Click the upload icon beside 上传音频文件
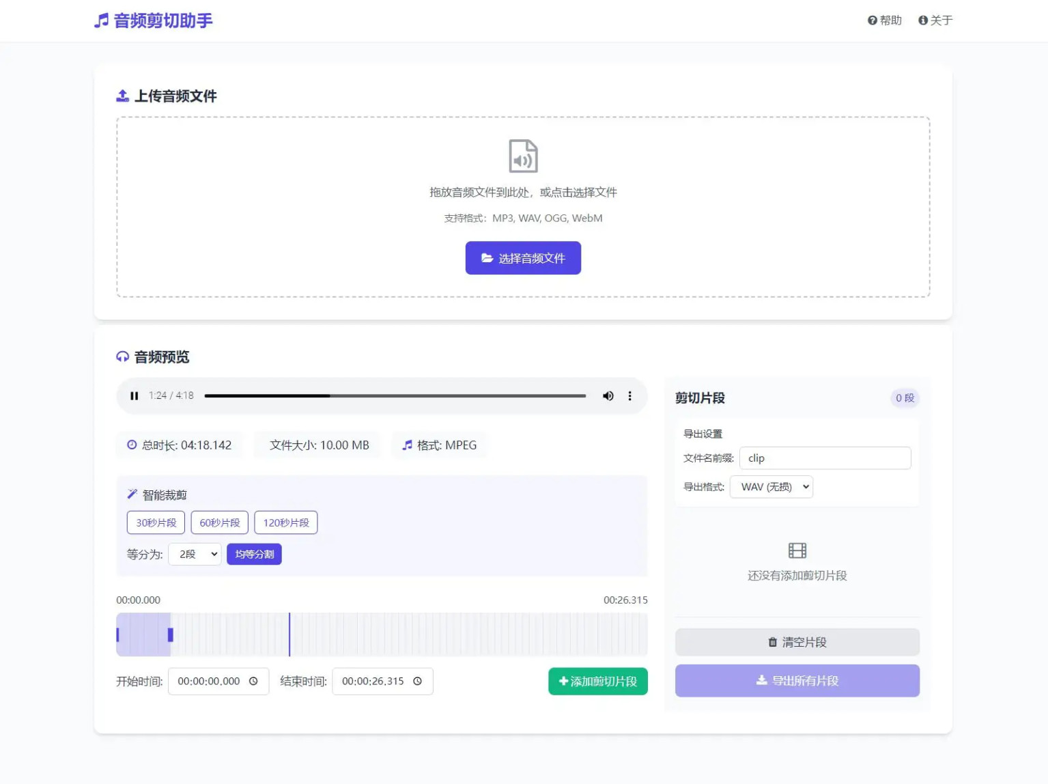The image size is (1048, 784). click(x=122, y=95)
